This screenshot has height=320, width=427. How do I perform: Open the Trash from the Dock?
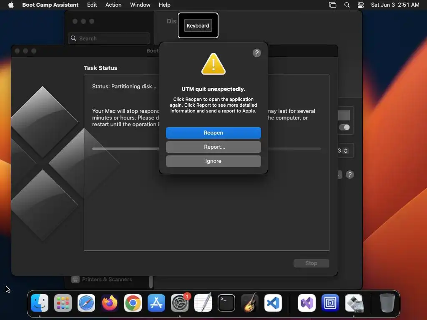tap(387, 303)
